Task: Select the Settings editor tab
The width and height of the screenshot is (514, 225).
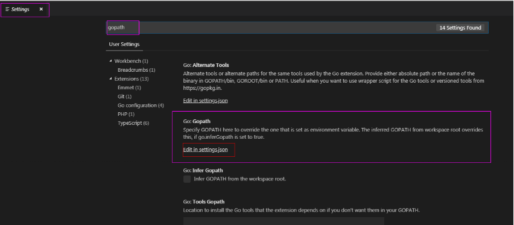Action: pyautogui.click(x=25, y=10)
